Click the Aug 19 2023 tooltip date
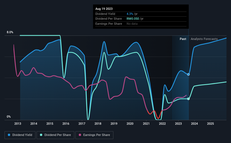The width and height of the screenshot is (231, 143). pos(104,9)
